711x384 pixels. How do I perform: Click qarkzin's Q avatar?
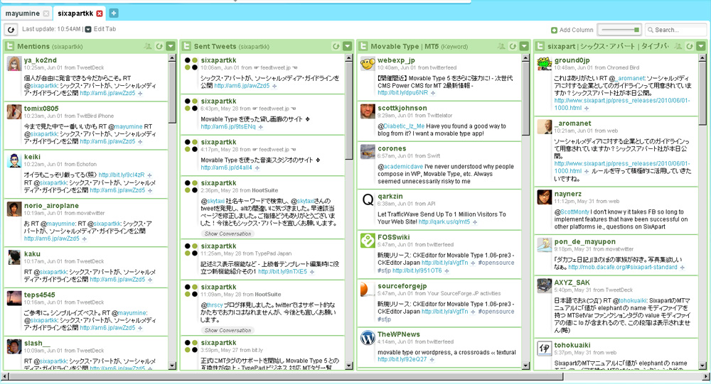pos(368,199)
